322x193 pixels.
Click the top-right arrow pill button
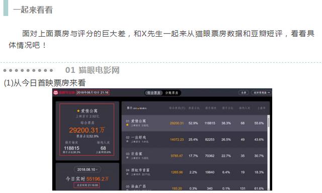pyautogui.click(x=262, y=92)
